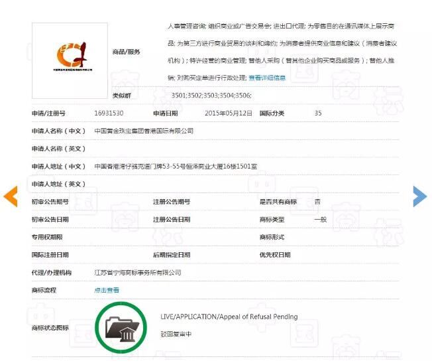
Task: Select similar group codes 3501;3502;3503;3504;3506;
Action: click(211, 96)
